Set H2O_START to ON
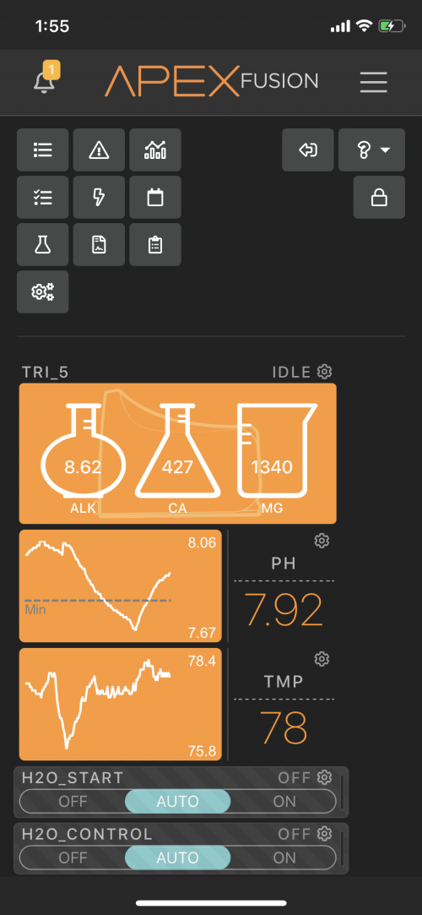Image resolution: width=422 pixels, height=915 pixels. coord(284,801)
